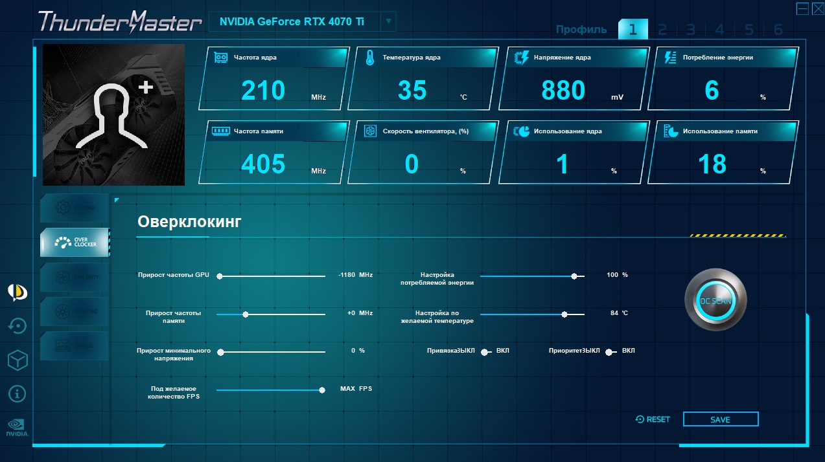The width and height of the screenshot is (825, 462).
Task: Expand the NVIDIA GeForce RTX 4070 Ti dropdown arrow
Action: click(388, 21)
